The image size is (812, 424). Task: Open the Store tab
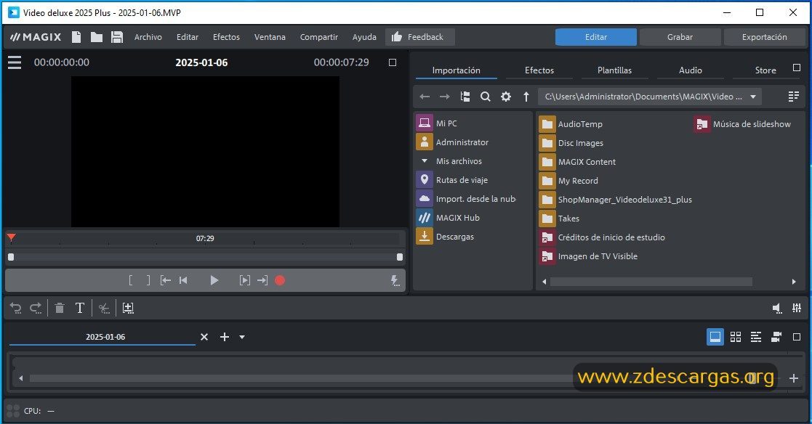[765, 70]
